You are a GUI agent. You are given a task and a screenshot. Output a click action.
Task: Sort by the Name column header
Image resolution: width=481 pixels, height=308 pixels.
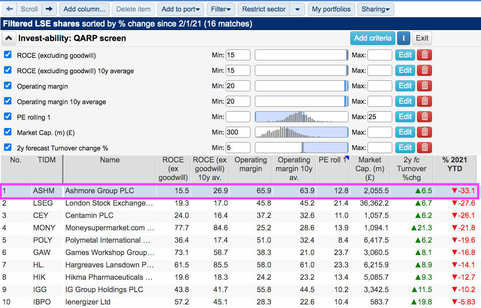[110, 169]
